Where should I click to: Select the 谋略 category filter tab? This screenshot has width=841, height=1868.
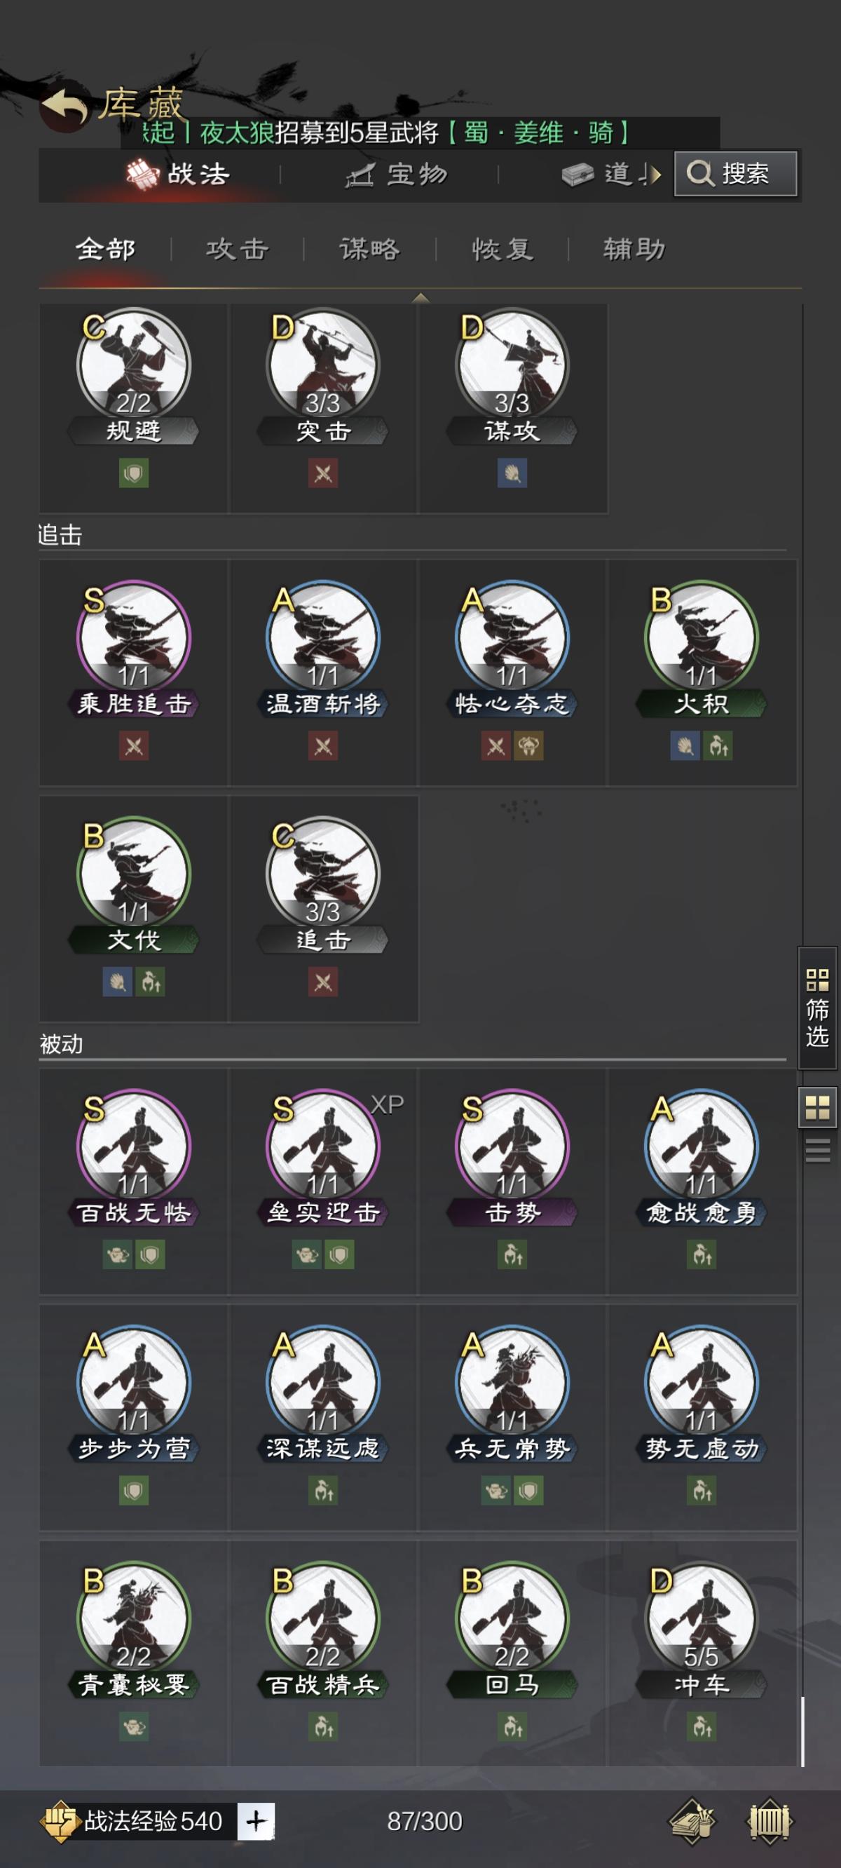[370, 249]
